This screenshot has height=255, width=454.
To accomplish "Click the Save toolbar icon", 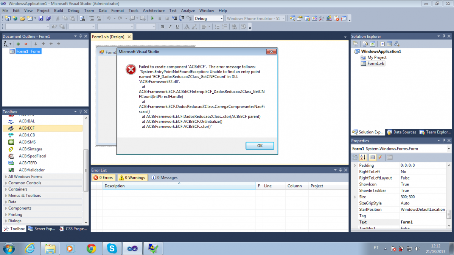I will (41, 18).
